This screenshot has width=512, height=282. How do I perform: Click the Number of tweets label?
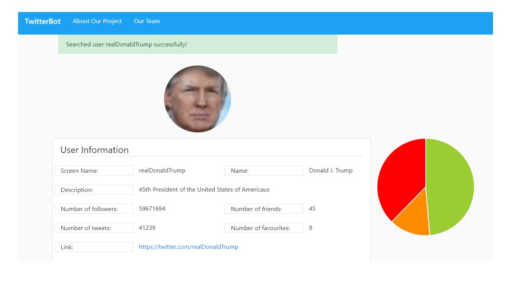pyautogui.click(x=94, y=228)
